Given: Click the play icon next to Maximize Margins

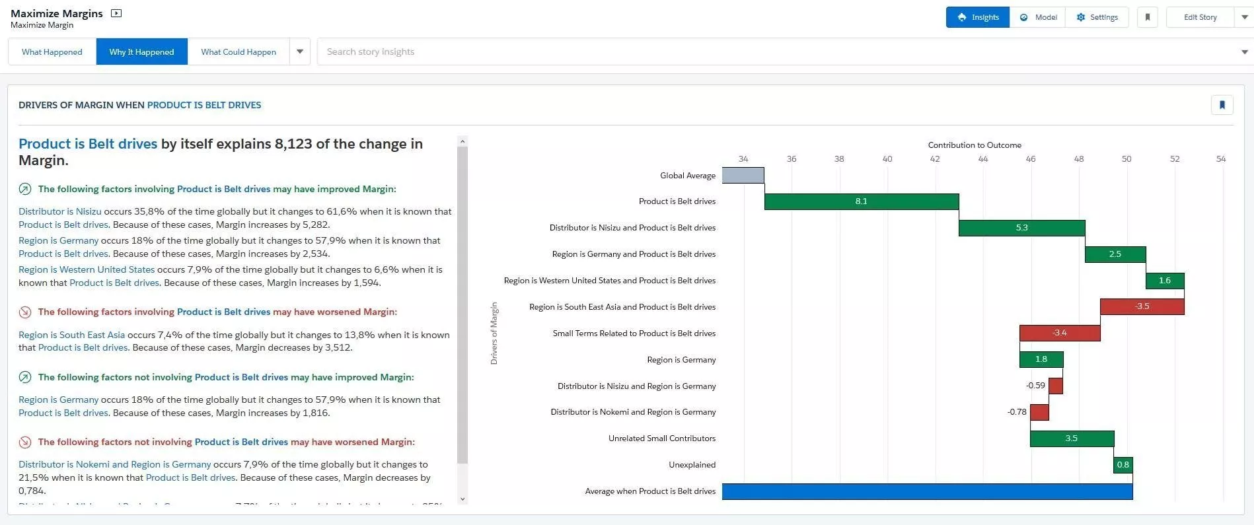Looking at the screenshot, I should [116, 13].
